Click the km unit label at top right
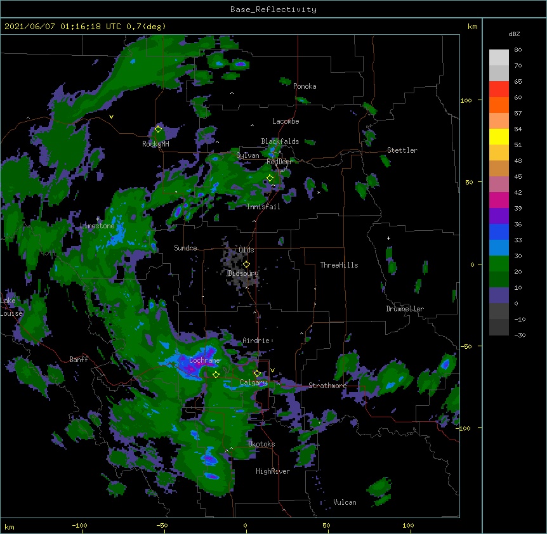Image resolution: width=547 pixels, height=534 pixels. (472, 27)
